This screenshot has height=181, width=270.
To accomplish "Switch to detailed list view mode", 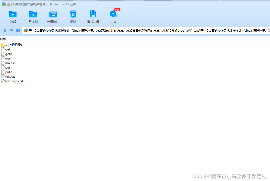I will [x=18, y=30].
